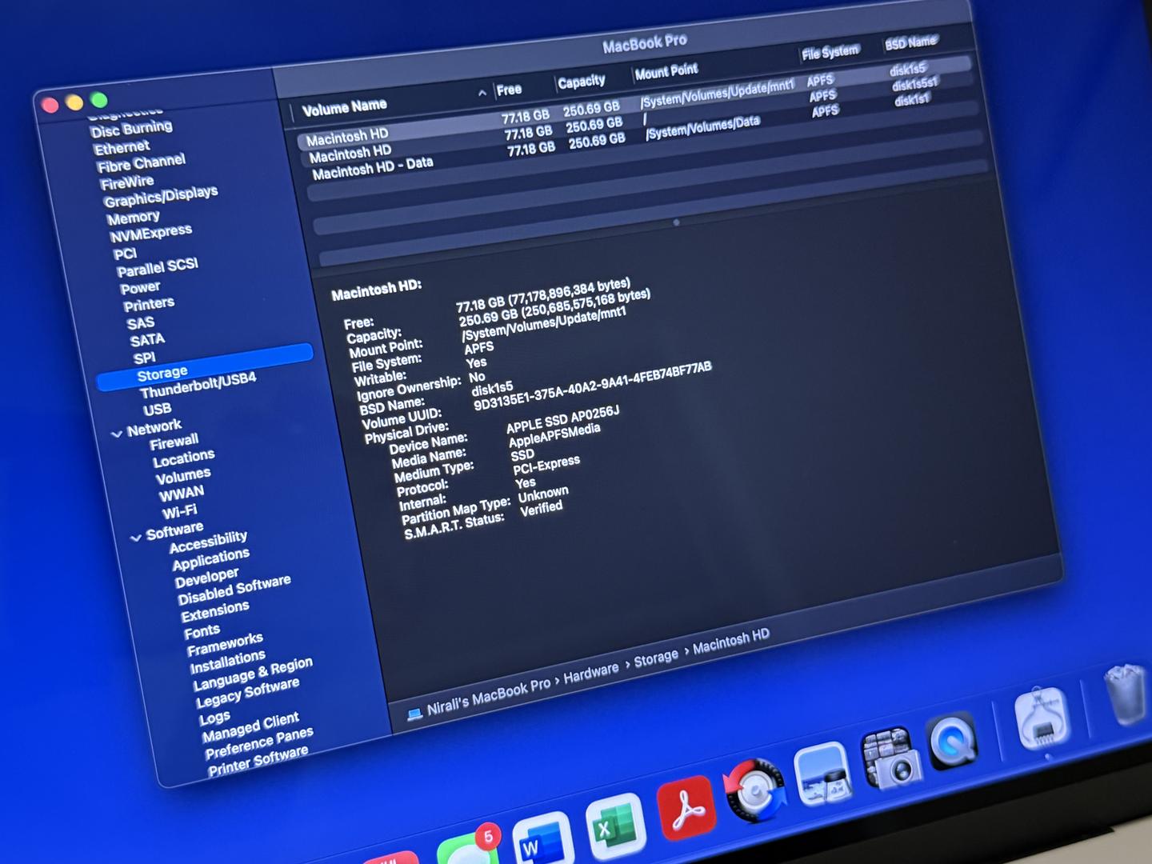
Task: Select SPI in the sidebar
Action: [144, 358]
